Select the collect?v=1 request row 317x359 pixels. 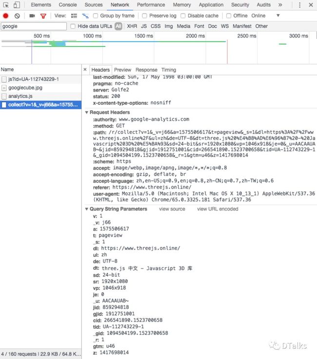click(x=40, y=105)
